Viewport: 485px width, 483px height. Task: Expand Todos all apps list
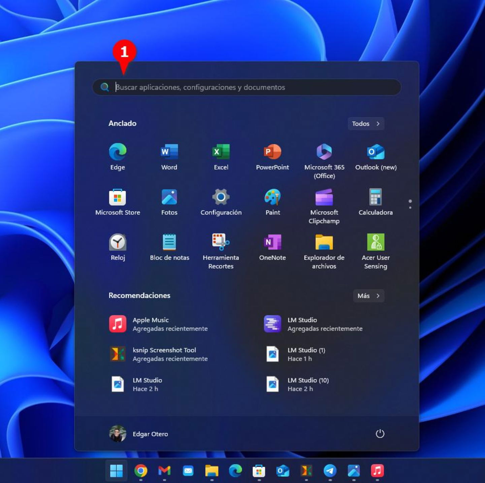366,124
